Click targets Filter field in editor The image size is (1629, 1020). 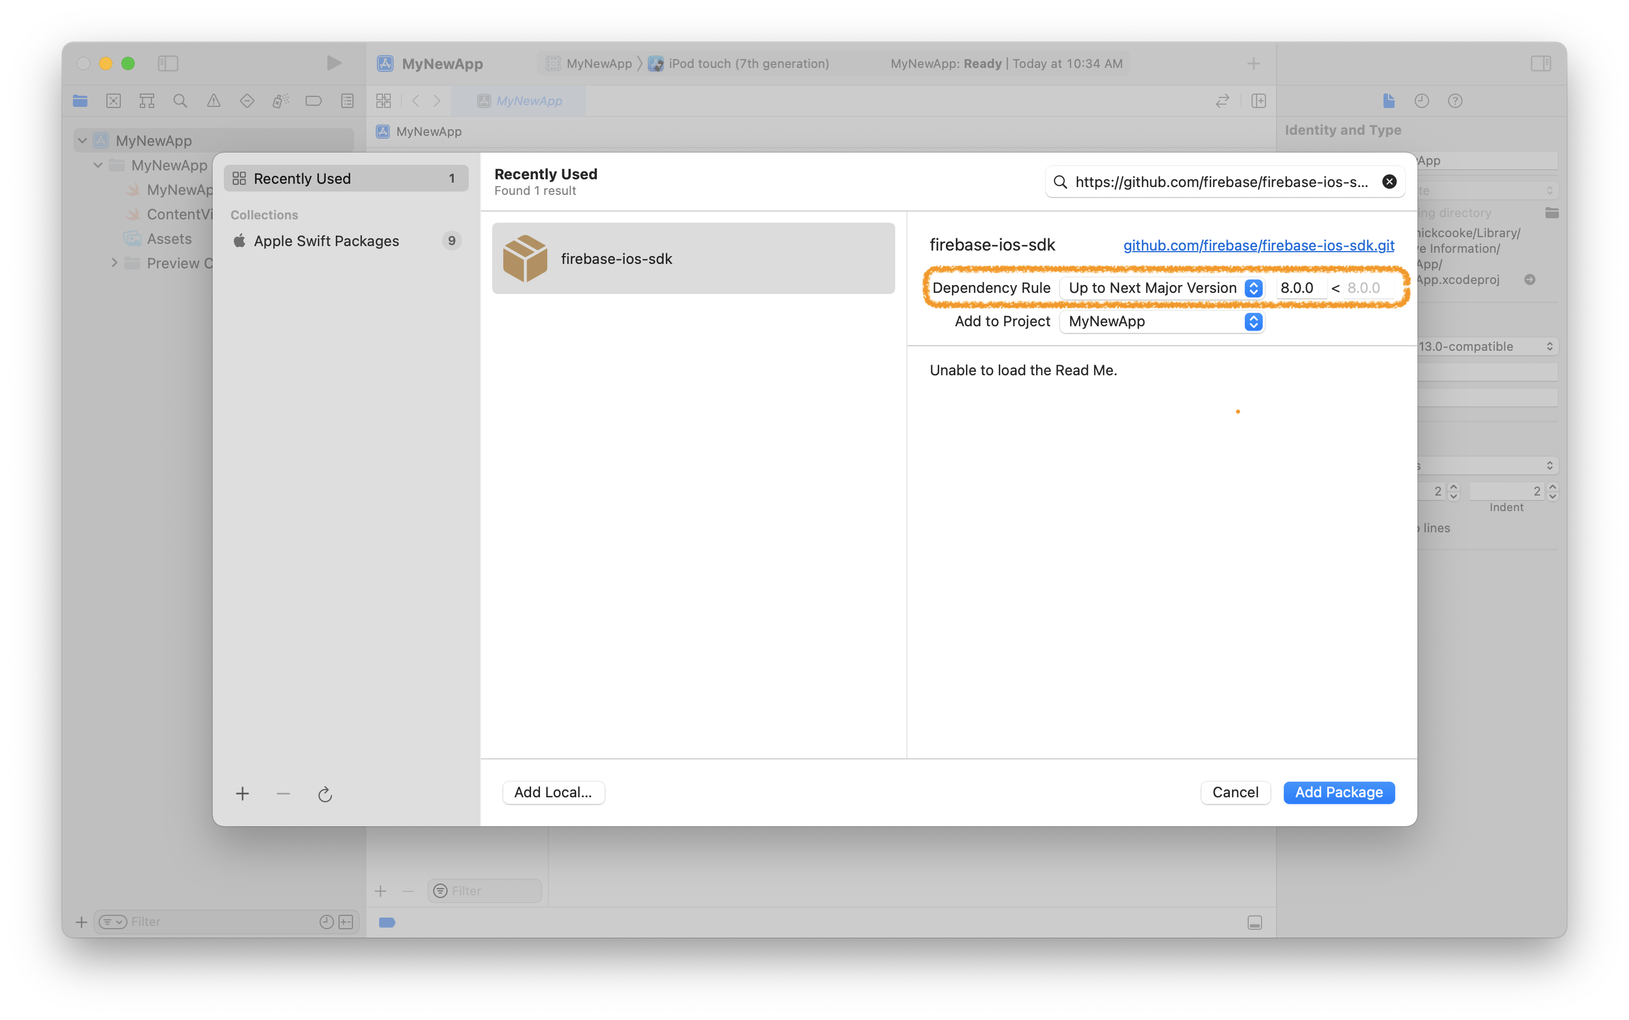(484, 891)
